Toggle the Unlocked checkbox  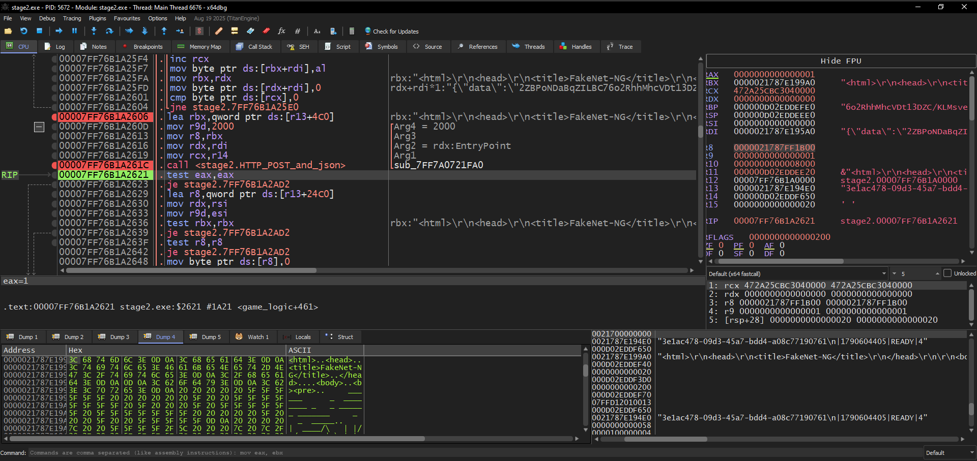pyautogui.click(x=947, y=273)
